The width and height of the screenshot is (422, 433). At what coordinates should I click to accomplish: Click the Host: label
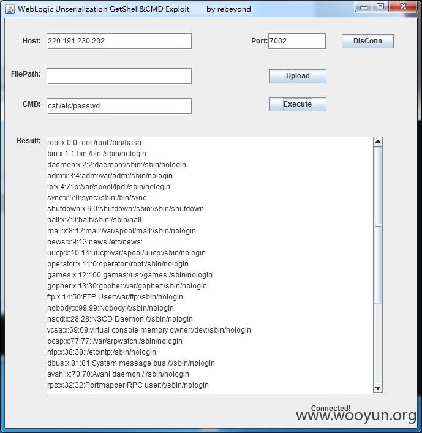point(31,41)
